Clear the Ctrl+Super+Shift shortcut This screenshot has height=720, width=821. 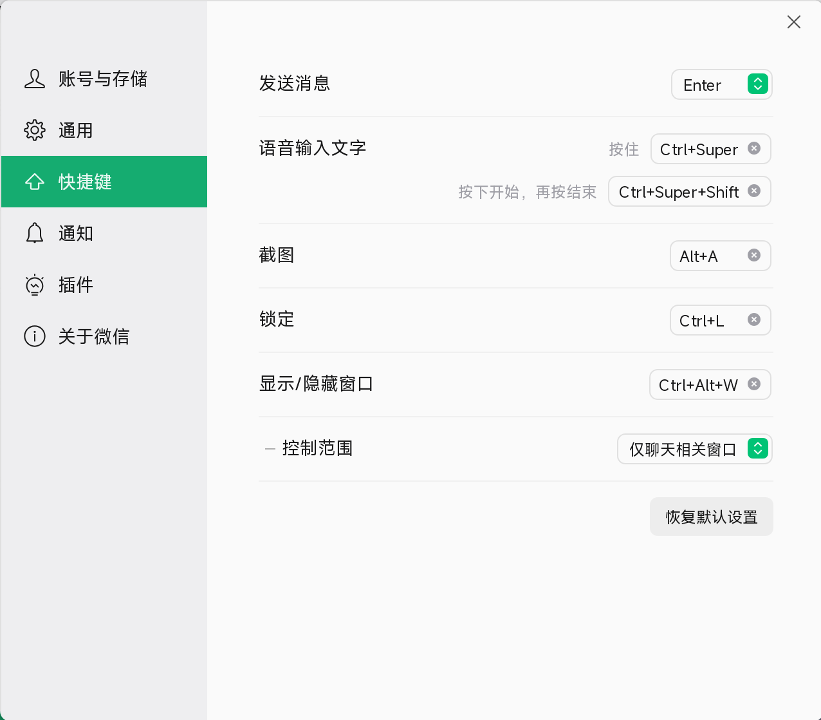tap(754, 191)
